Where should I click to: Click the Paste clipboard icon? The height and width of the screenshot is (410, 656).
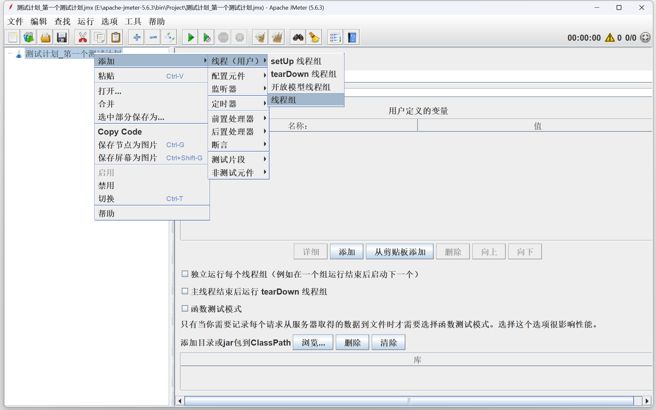115,38
